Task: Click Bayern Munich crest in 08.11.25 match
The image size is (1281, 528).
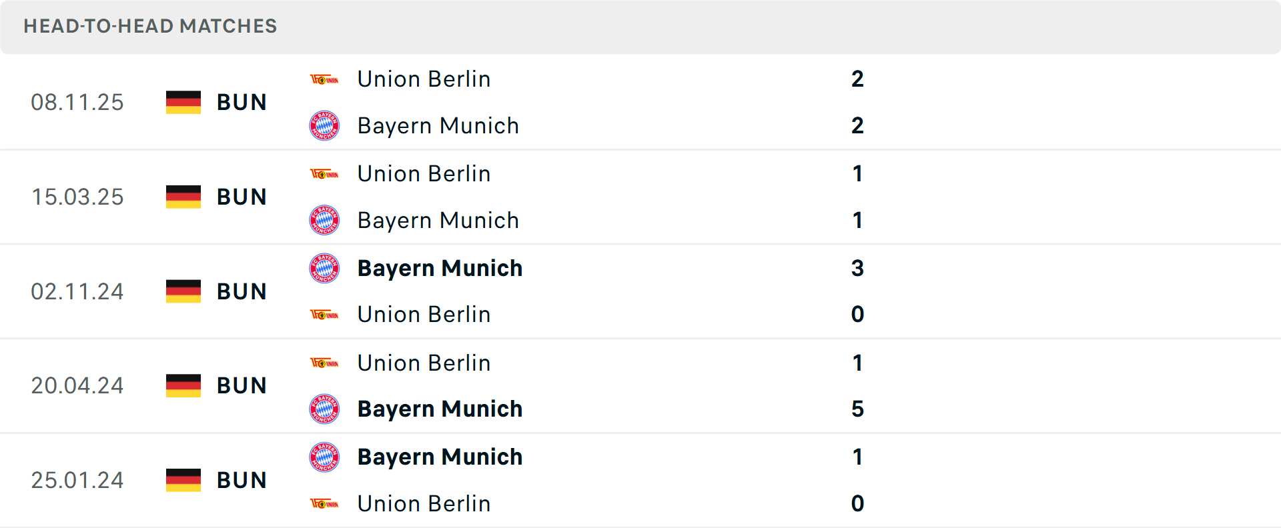Action: (x=324, y=125)
